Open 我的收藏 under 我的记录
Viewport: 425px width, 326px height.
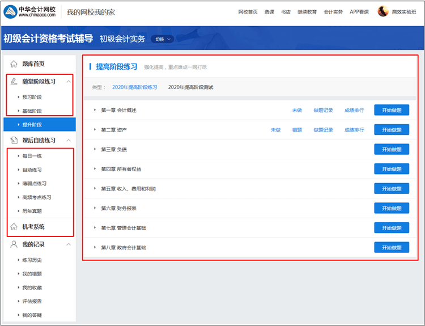32,287
